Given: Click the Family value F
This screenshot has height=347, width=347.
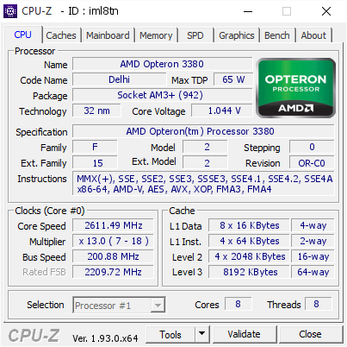Looking at the screenshot, I should pyautogui.click(x=95, y=147).
